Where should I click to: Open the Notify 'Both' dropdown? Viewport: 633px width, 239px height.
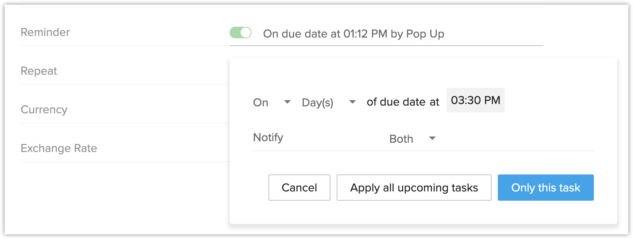pyautogui.click(x=412, y=139)
